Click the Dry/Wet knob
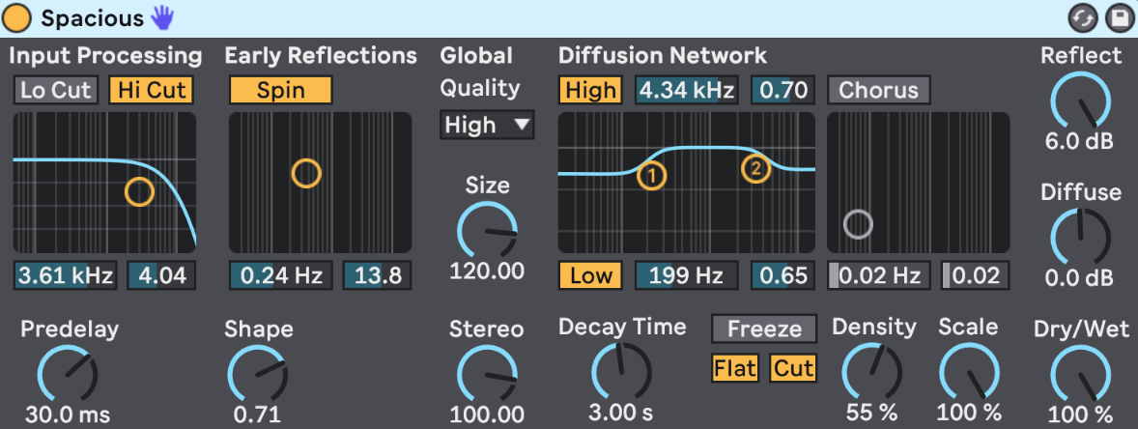 pos(1081,373)
